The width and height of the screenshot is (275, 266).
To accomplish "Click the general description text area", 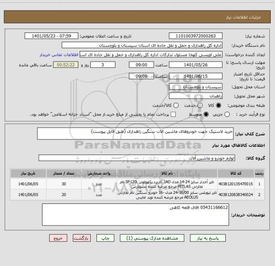I will [135, 134].
